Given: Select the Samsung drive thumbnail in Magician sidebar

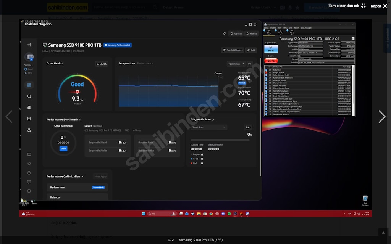Looking at the screenshot, I should (x=29, y=57).
